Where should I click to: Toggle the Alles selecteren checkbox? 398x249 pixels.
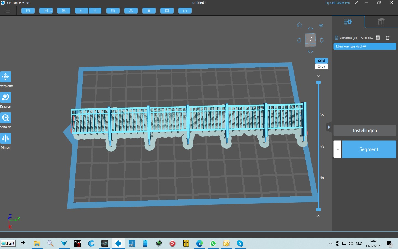coord(378,38)
